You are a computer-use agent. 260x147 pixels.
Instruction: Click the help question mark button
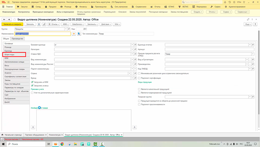click(x=255, y=24)
